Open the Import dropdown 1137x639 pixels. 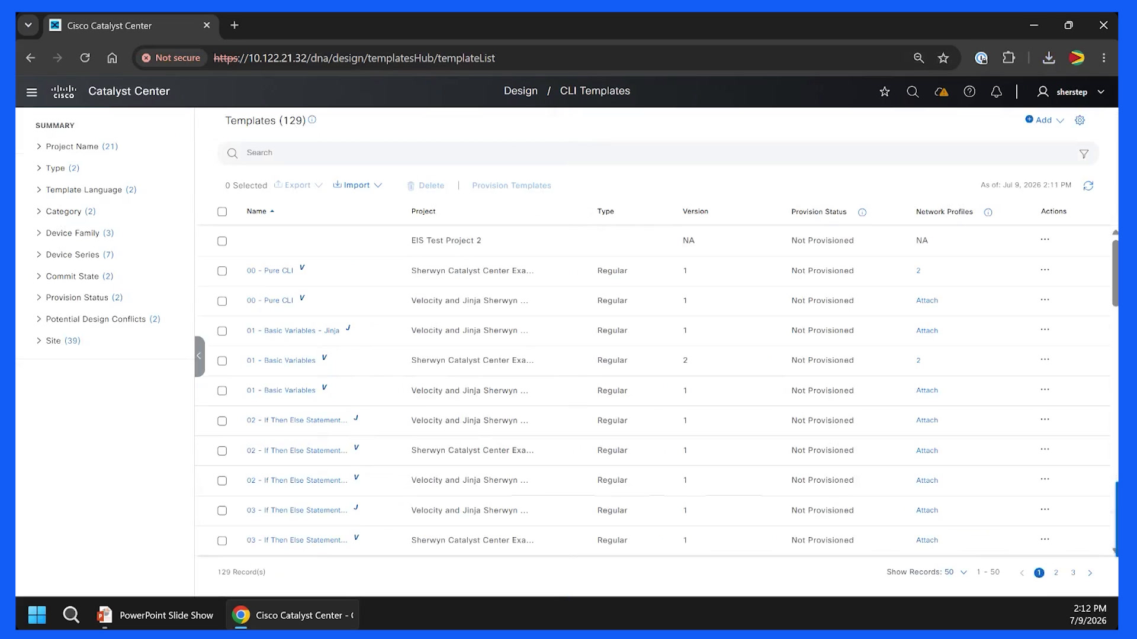tap(357, 185)
